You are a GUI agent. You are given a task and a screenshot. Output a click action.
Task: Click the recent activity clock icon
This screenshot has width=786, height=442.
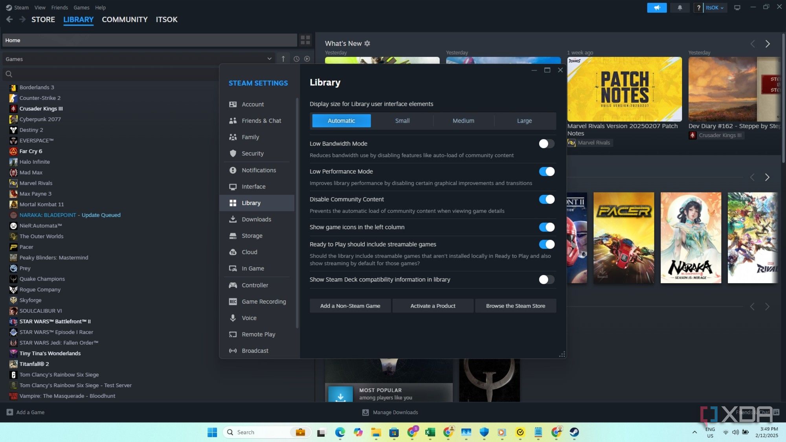pyautogui.click(x=296, y=59)
